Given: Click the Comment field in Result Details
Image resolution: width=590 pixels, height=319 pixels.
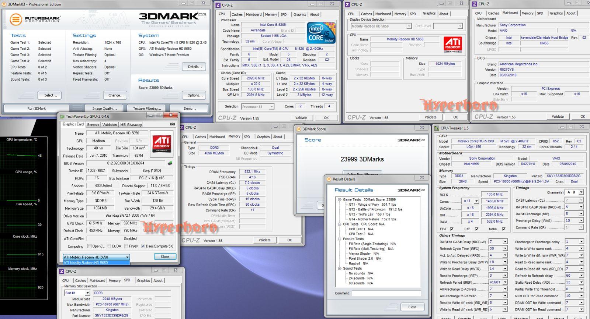Looking at the screenshot, I should pos(386,293).
